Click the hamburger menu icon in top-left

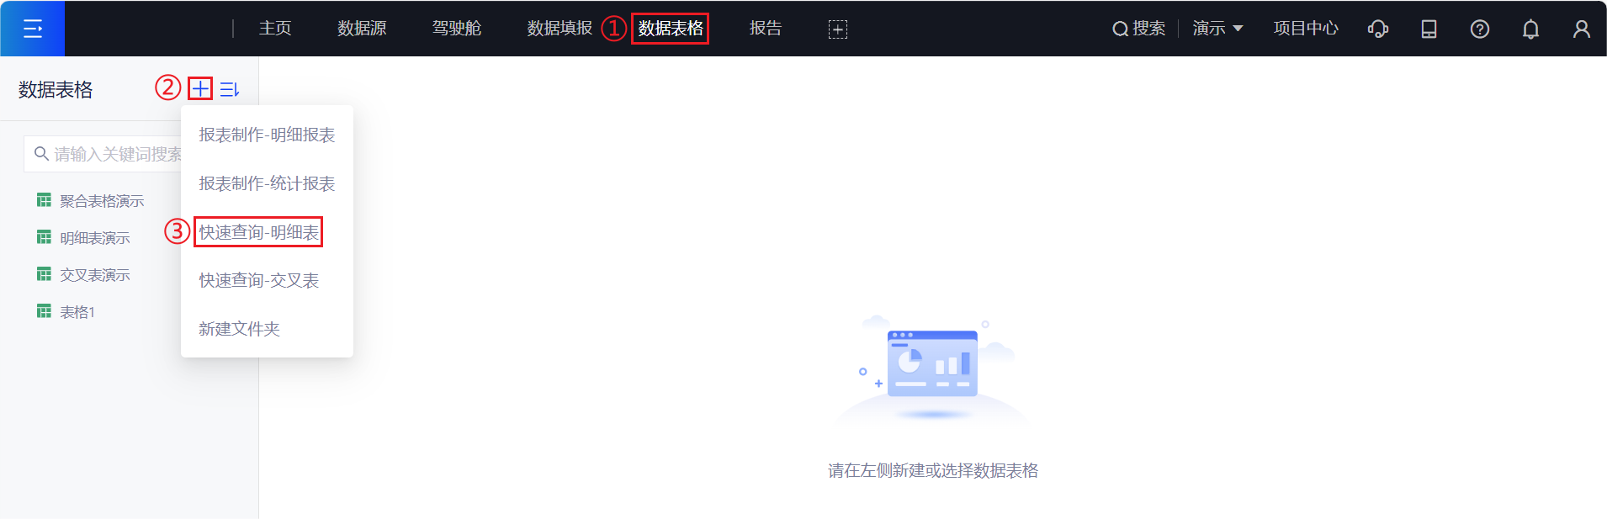tap(32, 29)
